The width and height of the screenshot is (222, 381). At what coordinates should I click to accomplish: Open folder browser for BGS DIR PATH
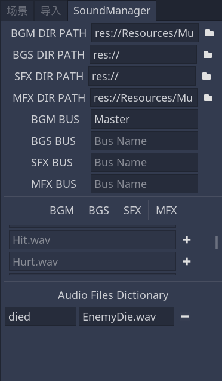pyautogui.click(x=208, y=54)
